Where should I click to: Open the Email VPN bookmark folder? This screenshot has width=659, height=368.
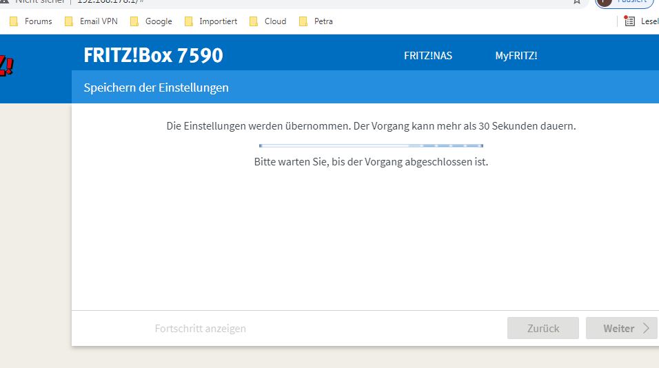[91, 21]
